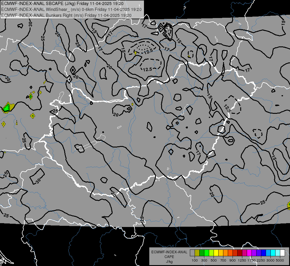
Task: Click the 2250 value under the legend
Action: 261,260
